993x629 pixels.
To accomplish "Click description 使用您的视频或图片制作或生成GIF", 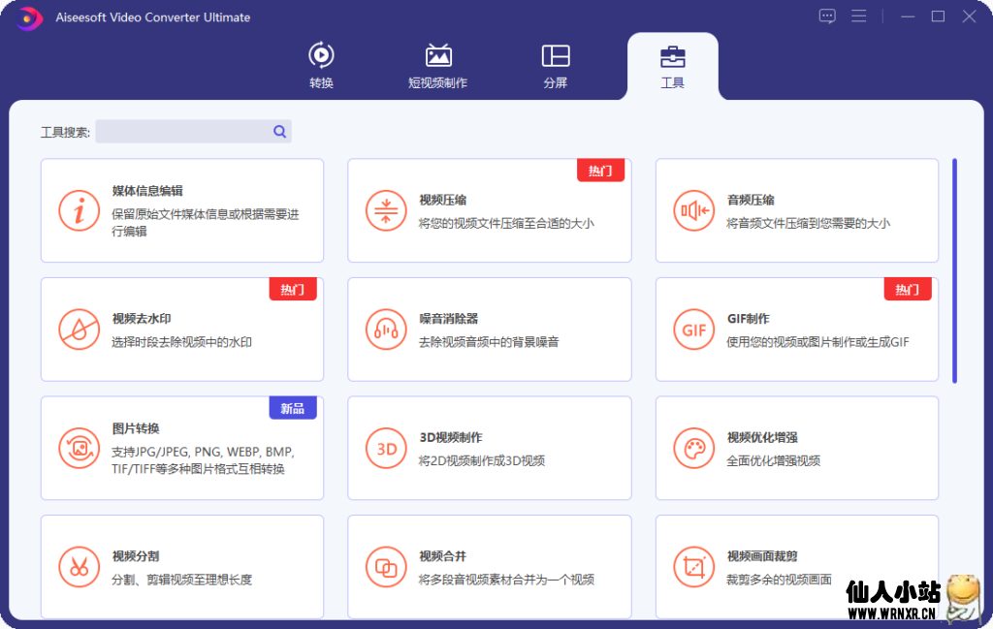I will [817, 342].
